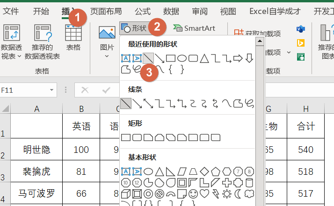Select the heart shape
Screen dimensions: 334x206
coord(204,194)
